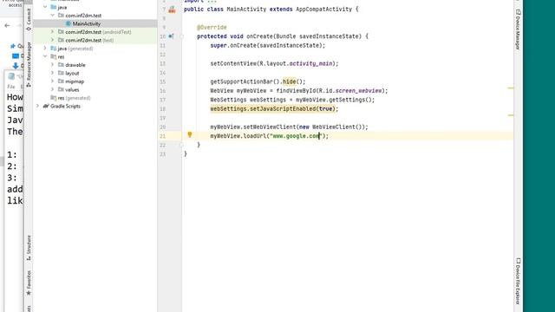Open the Favorites tool window tab

click(x=29, y=283)
